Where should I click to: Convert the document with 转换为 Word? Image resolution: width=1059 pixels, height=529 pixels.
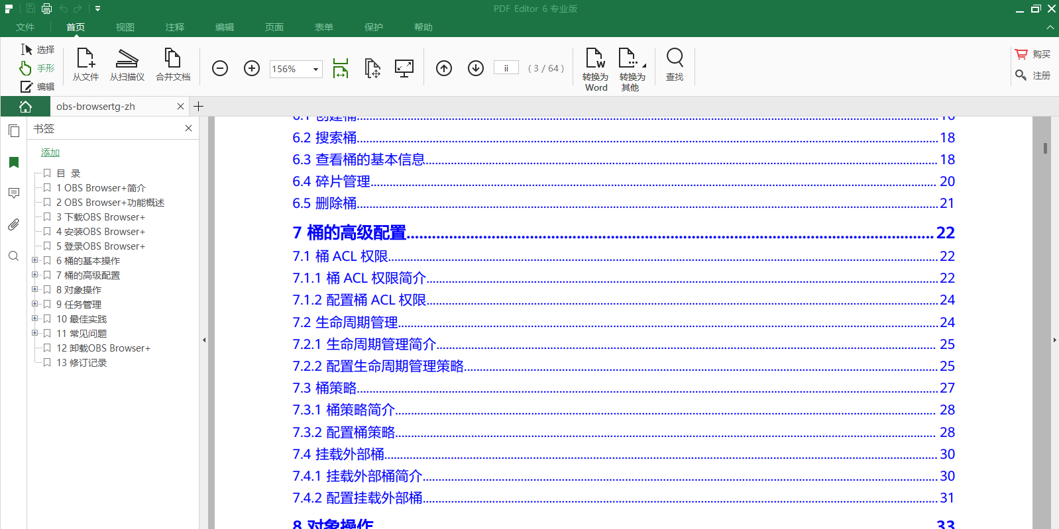[596, 70]
